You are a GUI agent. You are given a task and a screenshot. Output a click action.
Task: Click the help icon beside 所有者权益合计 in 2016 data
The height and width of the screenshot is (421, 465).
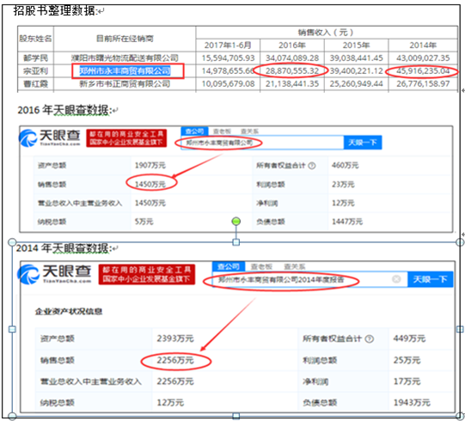pyautogui.click(x=312, y=166)
